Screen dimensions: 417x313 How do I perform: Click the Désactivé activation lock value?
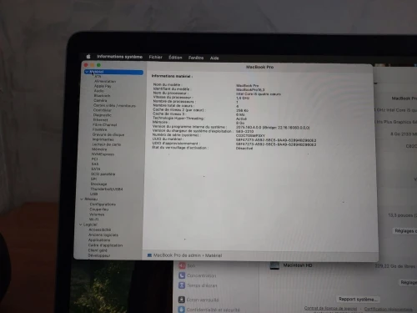point(244,149)
